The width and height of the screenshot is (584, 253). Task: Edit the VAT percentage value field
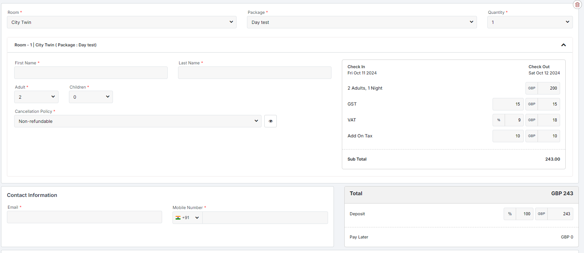click(514, 120)
